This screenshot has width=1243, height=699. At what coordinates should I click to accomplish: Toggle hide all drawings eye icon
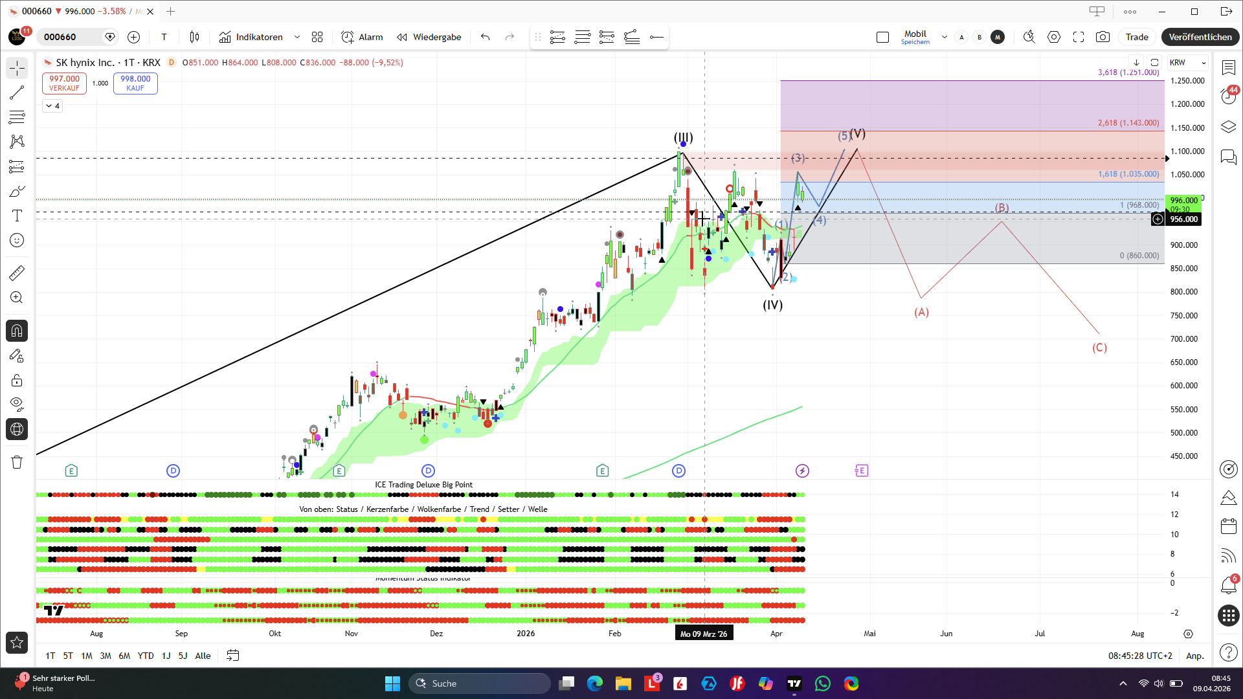[x=17, y=405]
